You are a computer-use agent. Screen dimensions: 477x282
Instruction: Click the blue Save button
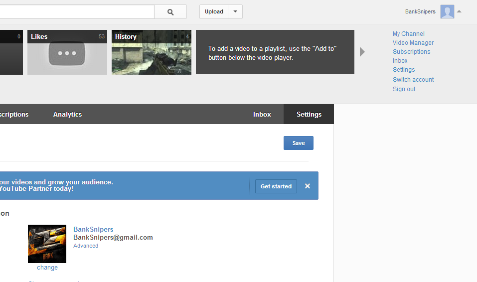pos(299,143)
